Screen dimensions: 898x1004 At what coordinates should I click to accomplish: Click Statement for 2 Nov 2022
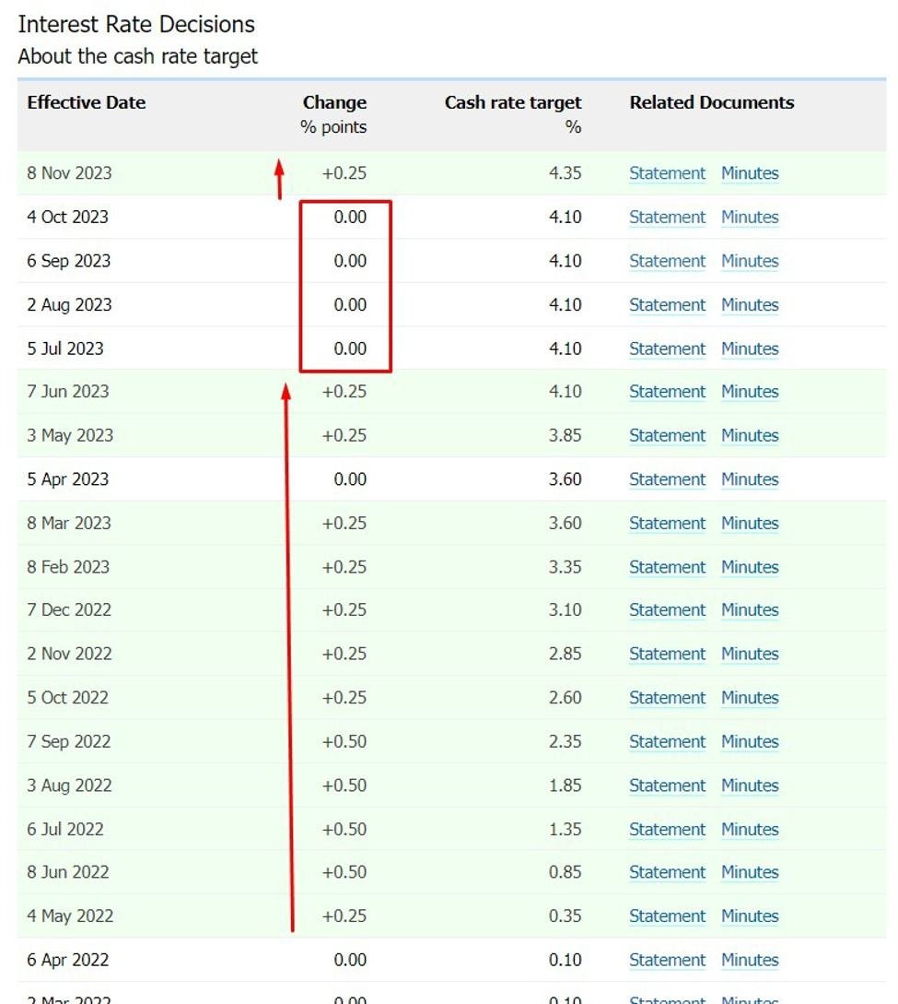pyautogui.click(x=667, y=654)
